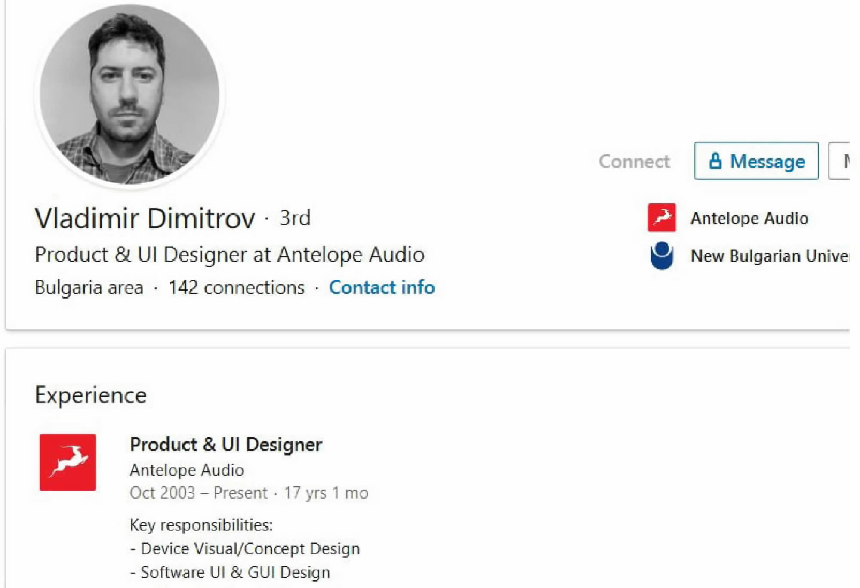The width and height of the screenshot is (860, 588).
Task: Click the lock icon on Message button
Action: [715, 161]
